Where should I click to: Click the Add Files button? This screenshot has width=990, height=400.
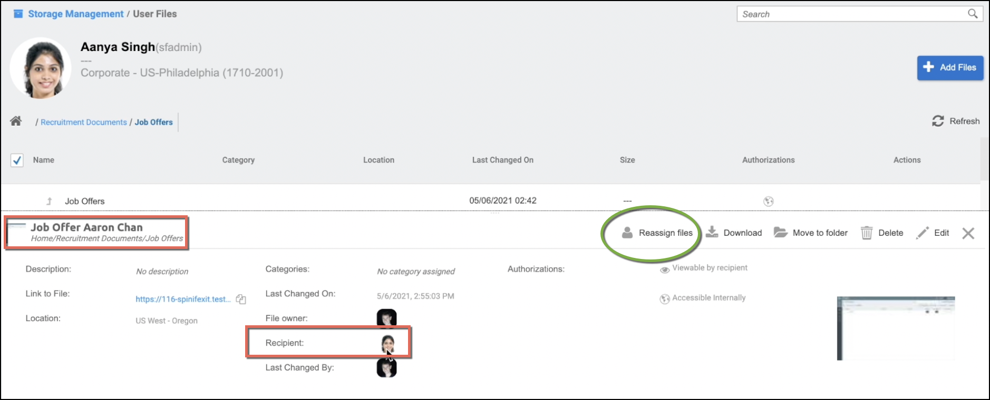click(x=950, y=67)
